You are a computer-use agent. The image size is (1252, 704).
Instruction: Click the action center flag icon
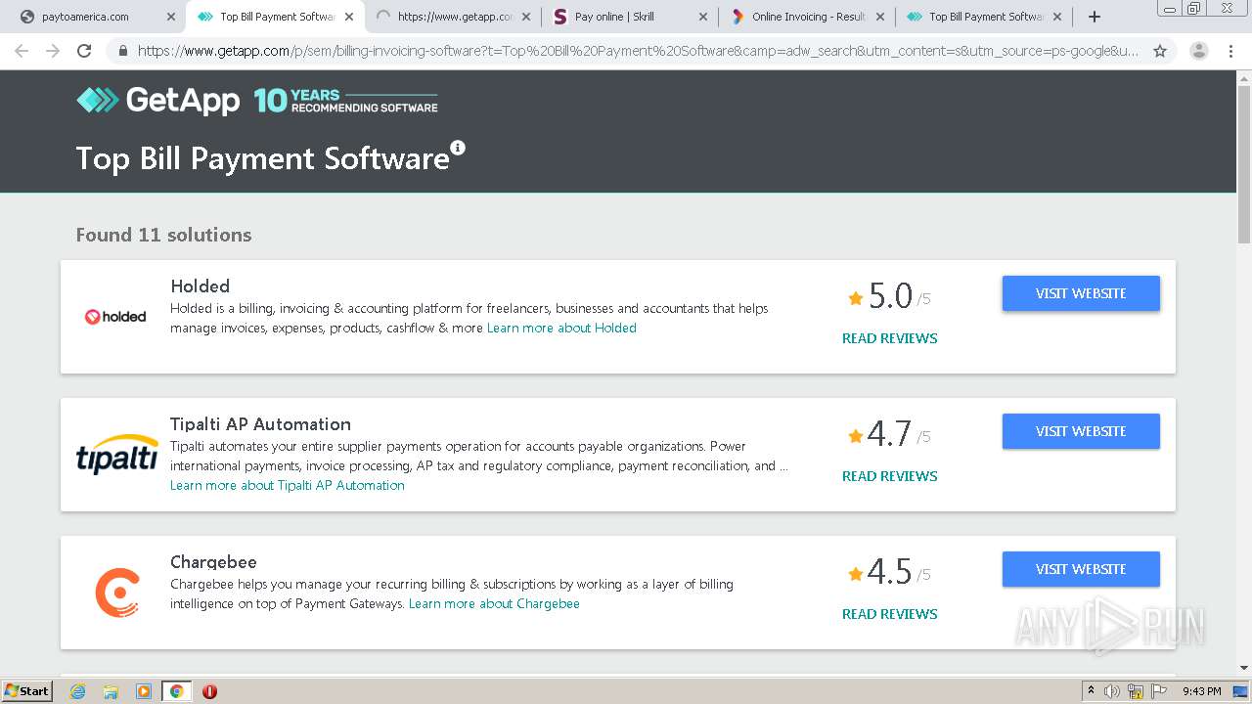[x=1159, y=691]
